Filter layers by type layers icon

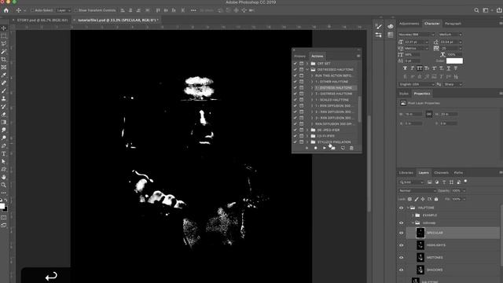click(444, 182)
